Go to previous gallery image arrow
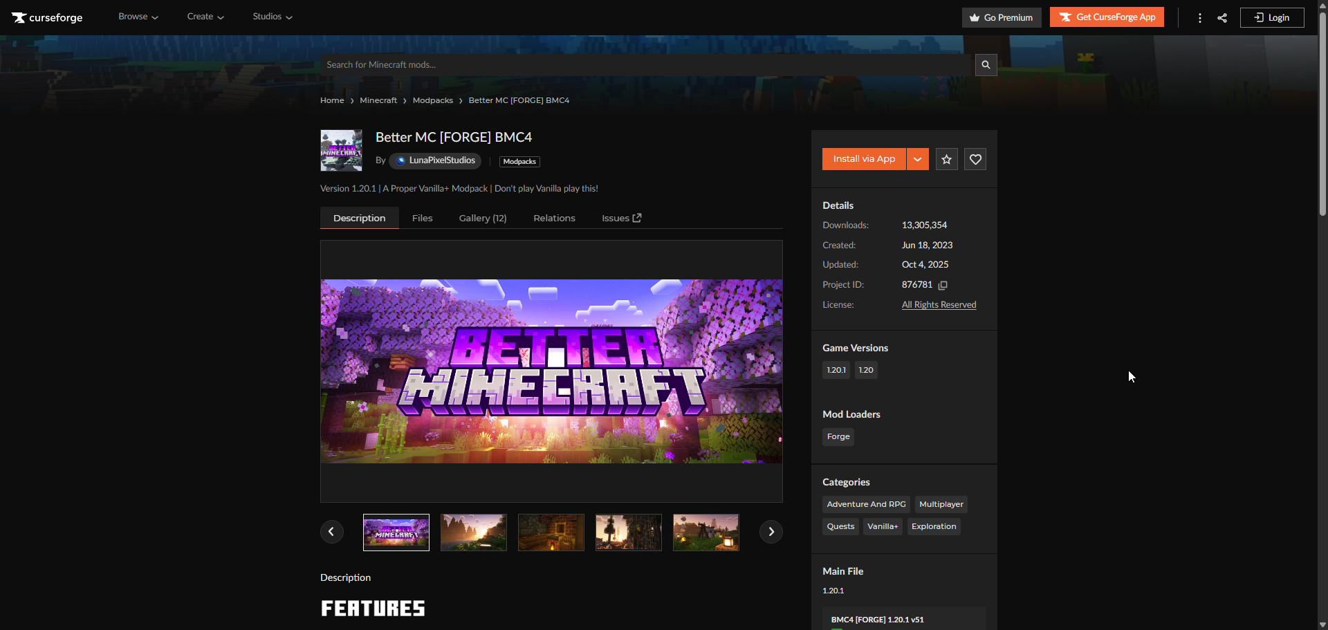 pyautogui.click(x=331, y=532)
